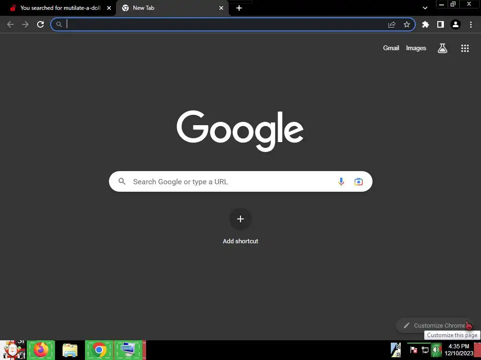Open Search Labs flask icon
This screenshot has height=360, width=481.
(x=442, y=48)
